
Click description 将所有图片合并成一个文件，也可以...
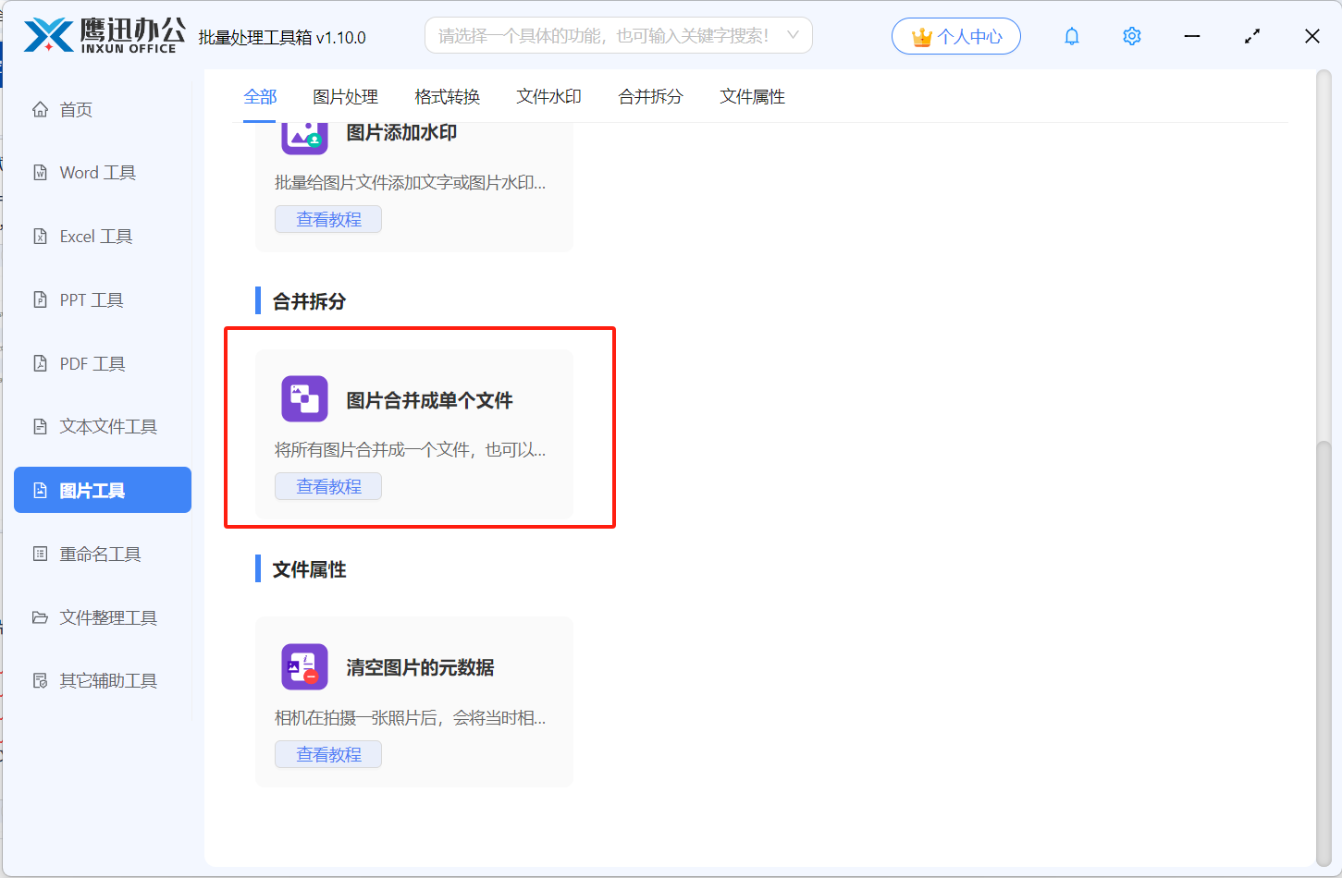tap(410, 450)
